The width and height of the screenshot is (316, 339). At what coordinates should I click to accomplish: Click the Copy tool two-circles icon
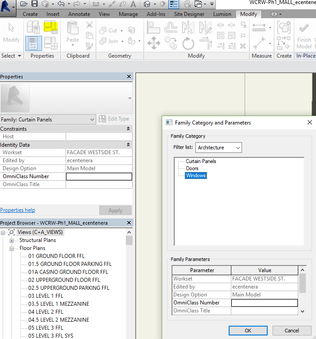(171, 43)
